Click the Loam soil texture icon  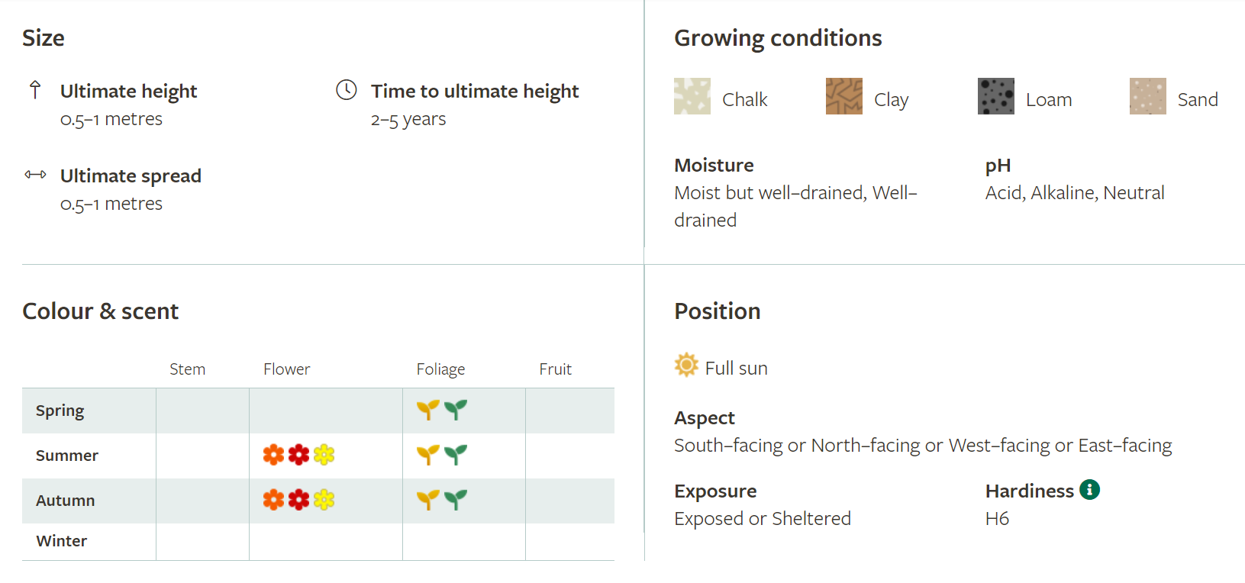pos(996,96)
